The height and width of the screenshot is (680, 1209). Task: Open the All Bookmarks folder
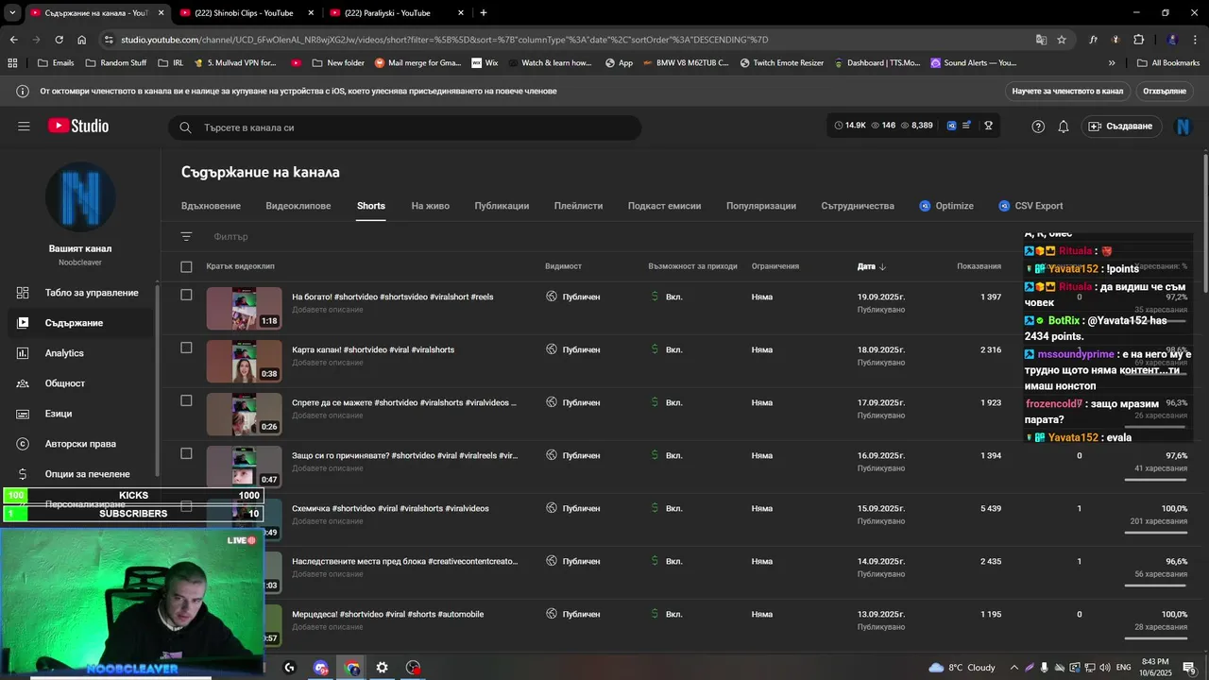coord(1168,63)
